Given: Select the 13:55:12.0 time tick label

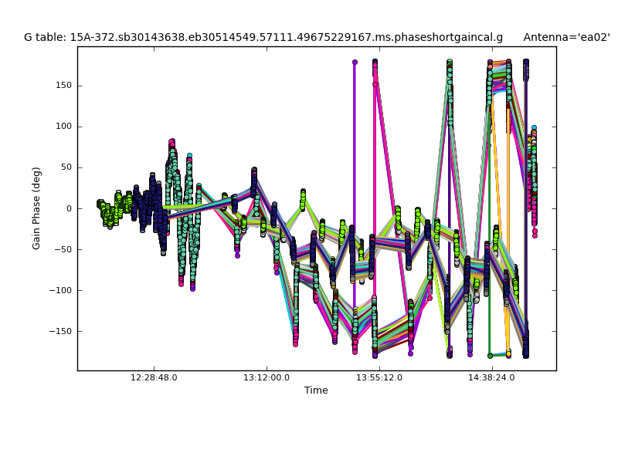Looking at the screenshot, I should [379, 378].
